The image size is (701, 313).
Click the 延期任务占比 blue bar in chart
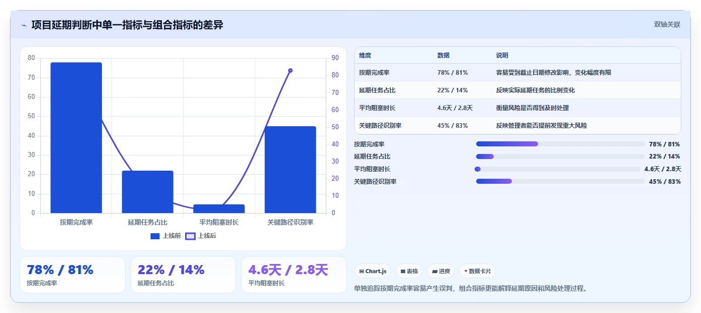(148, 192)
